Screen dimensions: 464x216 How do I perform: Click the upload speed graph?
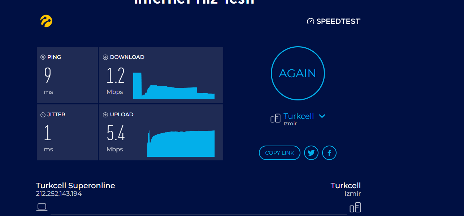point(181,144)
